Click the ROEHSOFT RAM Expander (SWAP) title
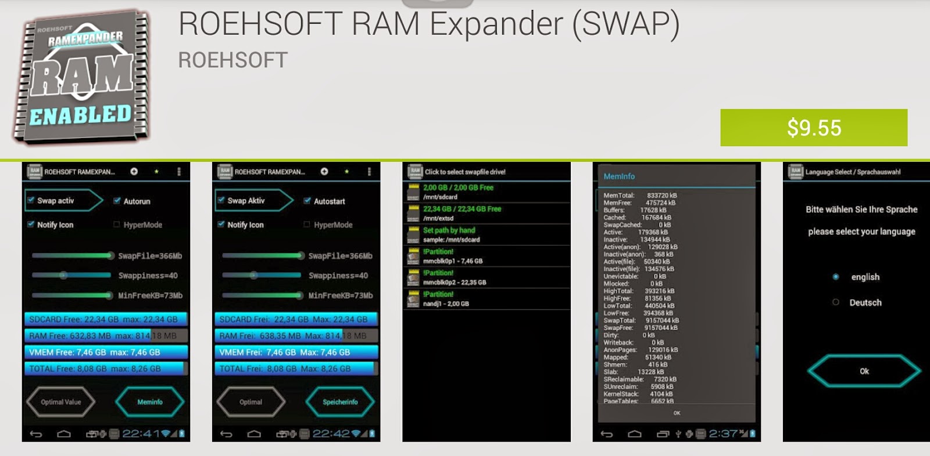The width and height of the screenshot is (930, 456). point(429,24)
